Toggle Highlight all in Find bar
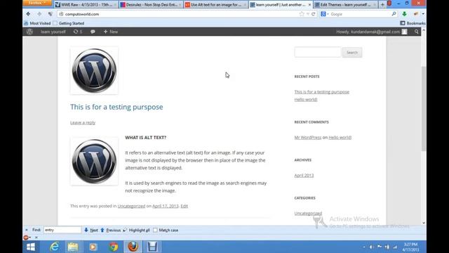Image resolution: width=449 pixels, height=253 pixels. [136, 230]
